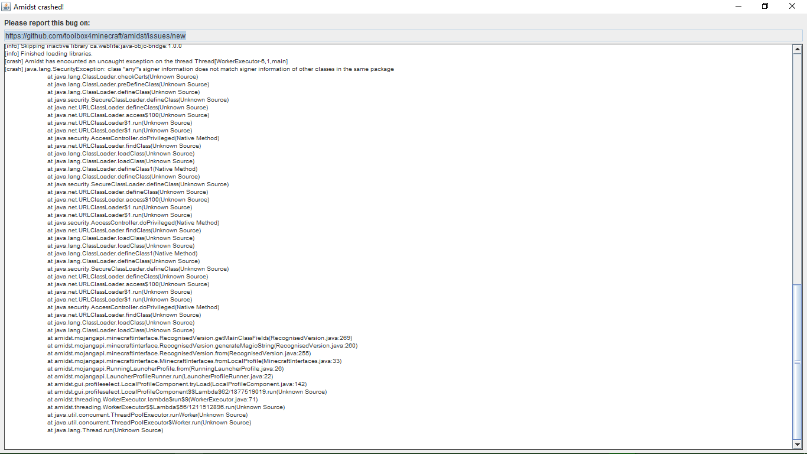Image resolution: width=807 pixels, height=454 pixels.
Task: Click the Windows taskbar at the bottom
Action: 403,452
